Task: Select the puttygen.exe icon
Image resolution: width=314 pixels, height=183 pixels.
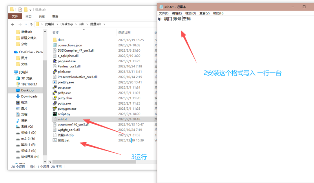Action: pyautogui.click(x=55, y=109)
